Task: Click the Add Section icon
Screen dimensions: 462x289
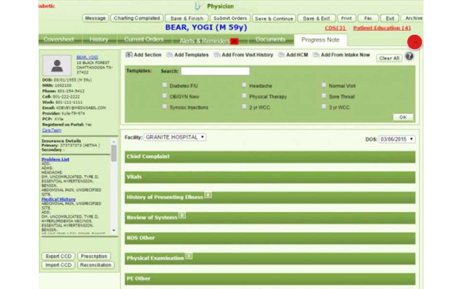Action: (129, 55)
